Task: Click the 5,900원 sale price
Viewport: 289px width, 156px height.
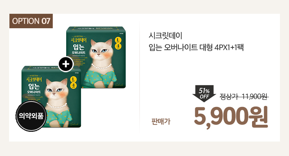Action: point(231,117)
